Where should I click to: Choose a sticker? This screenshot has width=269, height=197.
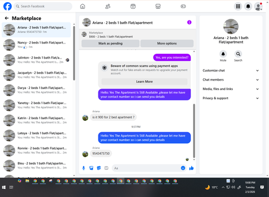point(99,168)
